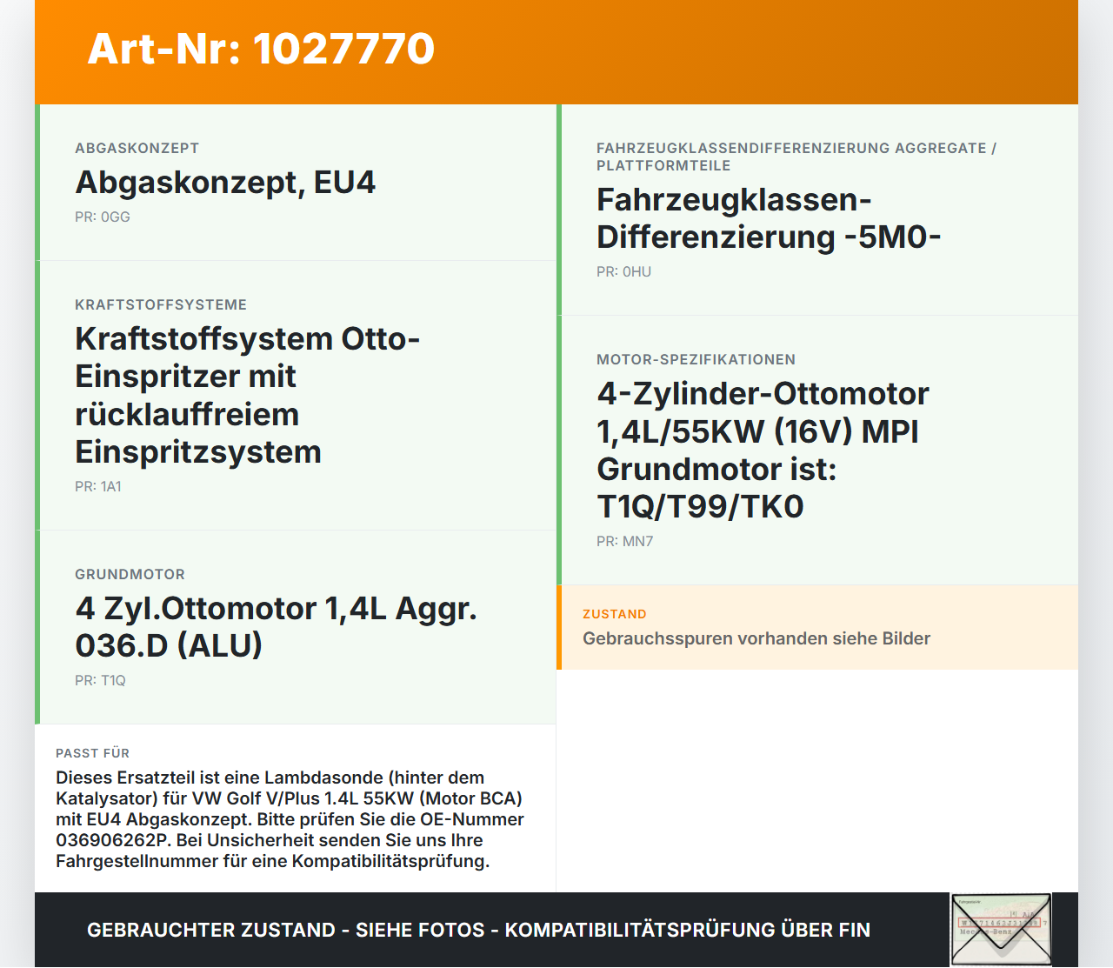Click the PR: T1Q code
1113x968 pixels.
pos(100,681)
